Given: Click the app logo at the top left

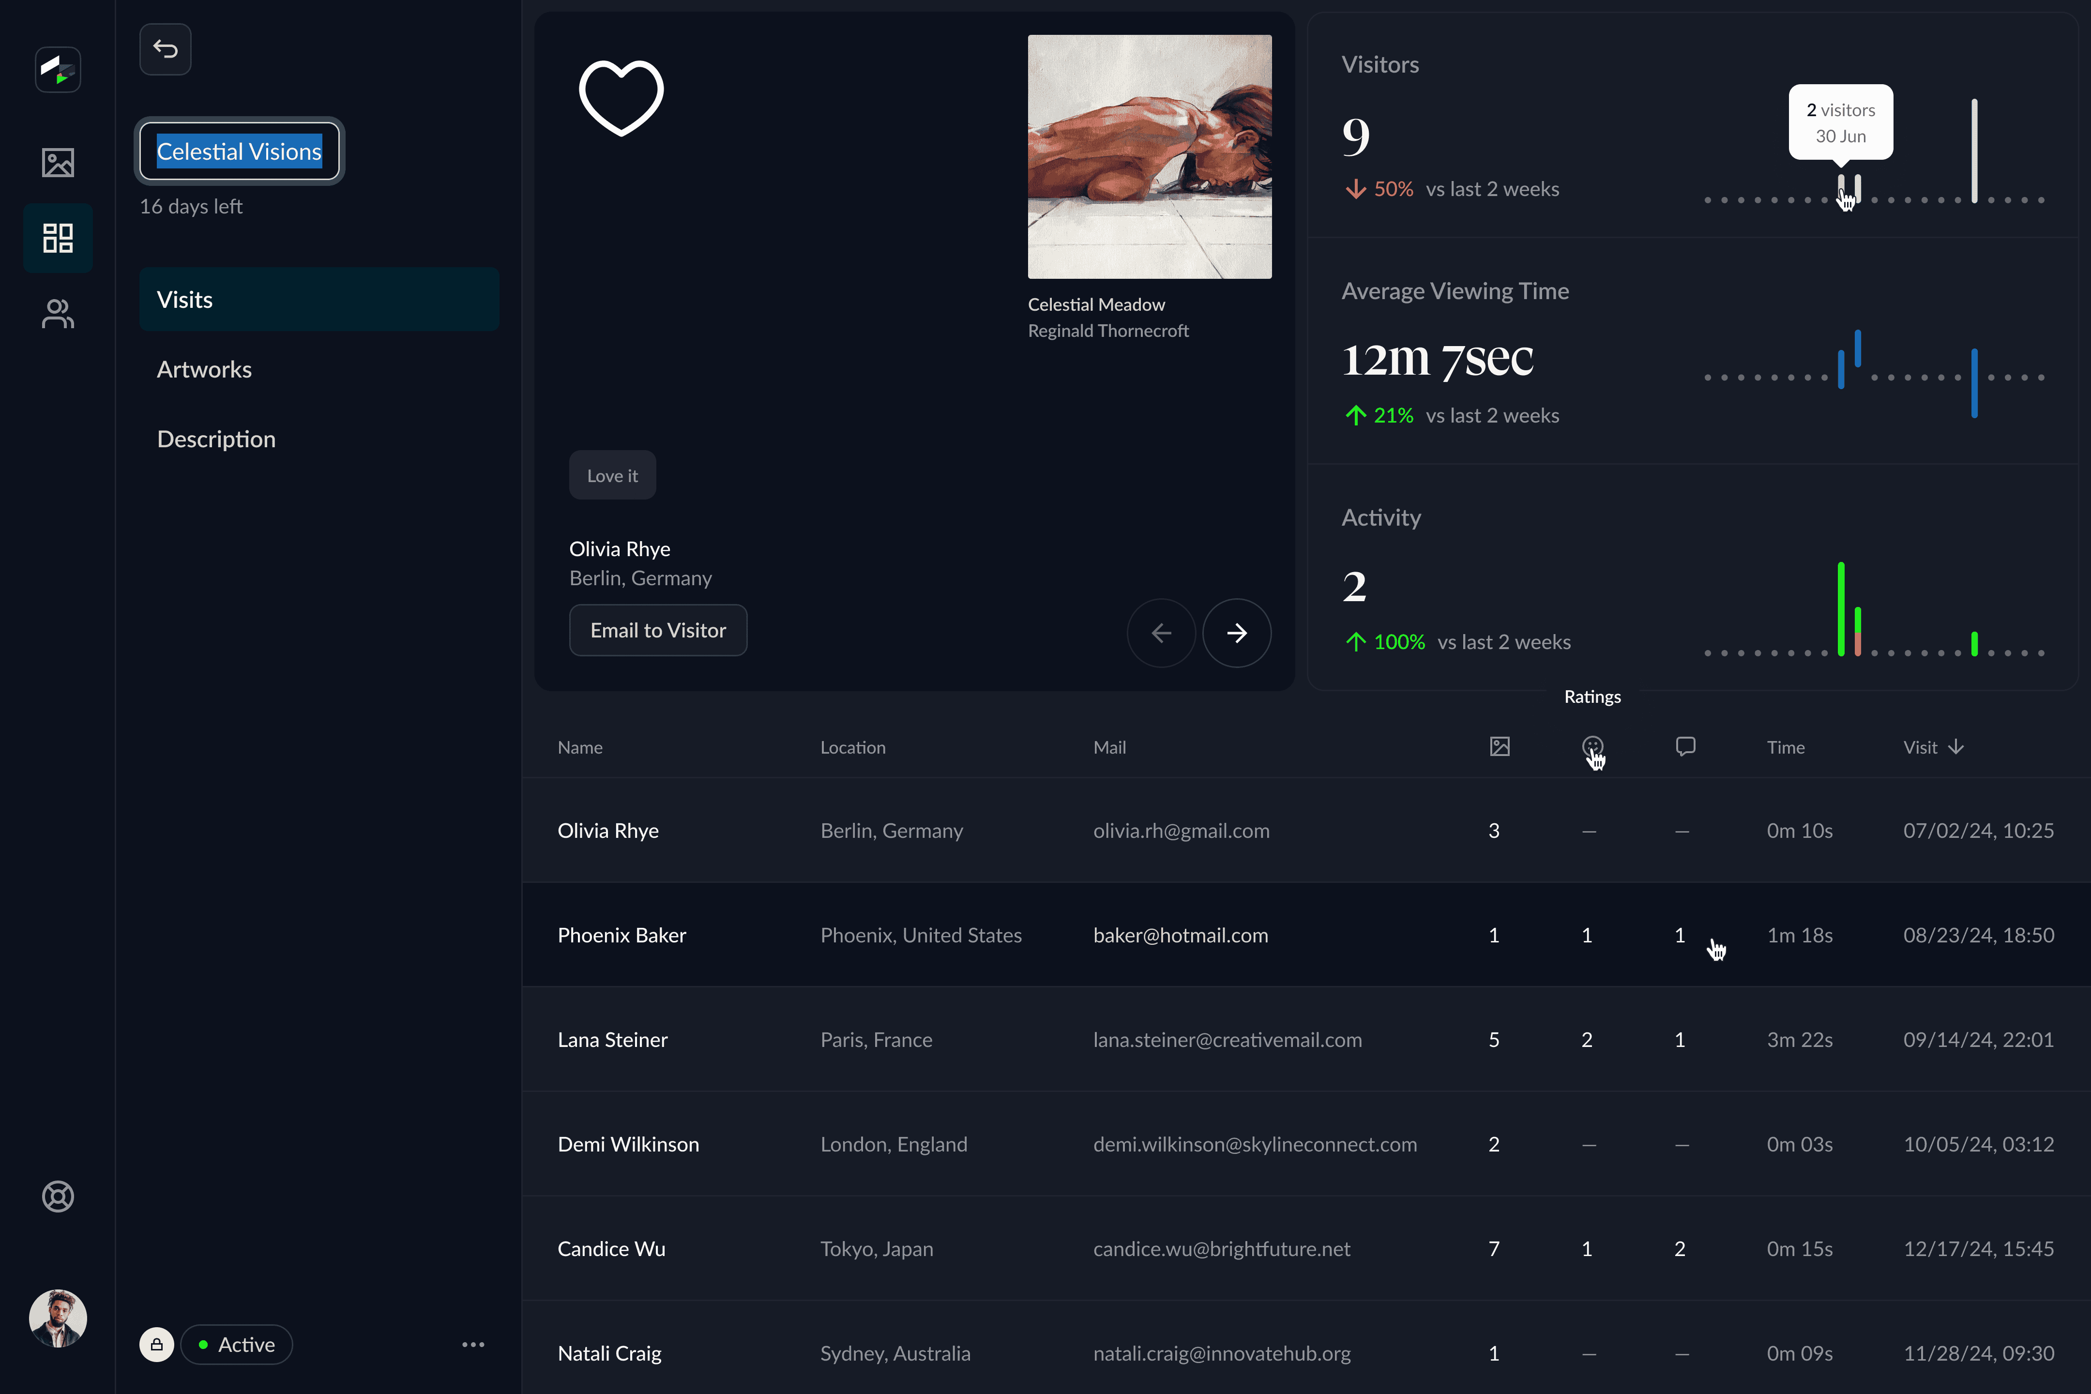Looking at the screenshot, I should [x=57, y=68].
